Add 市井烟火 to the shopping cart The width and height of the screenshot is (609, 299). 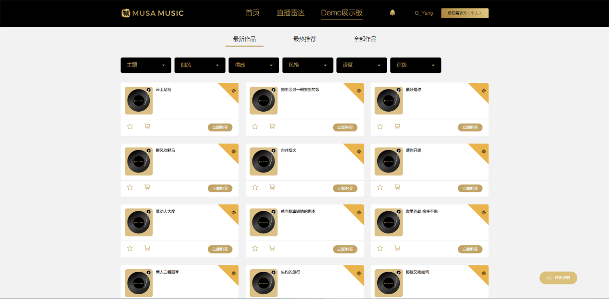(272, 187)
